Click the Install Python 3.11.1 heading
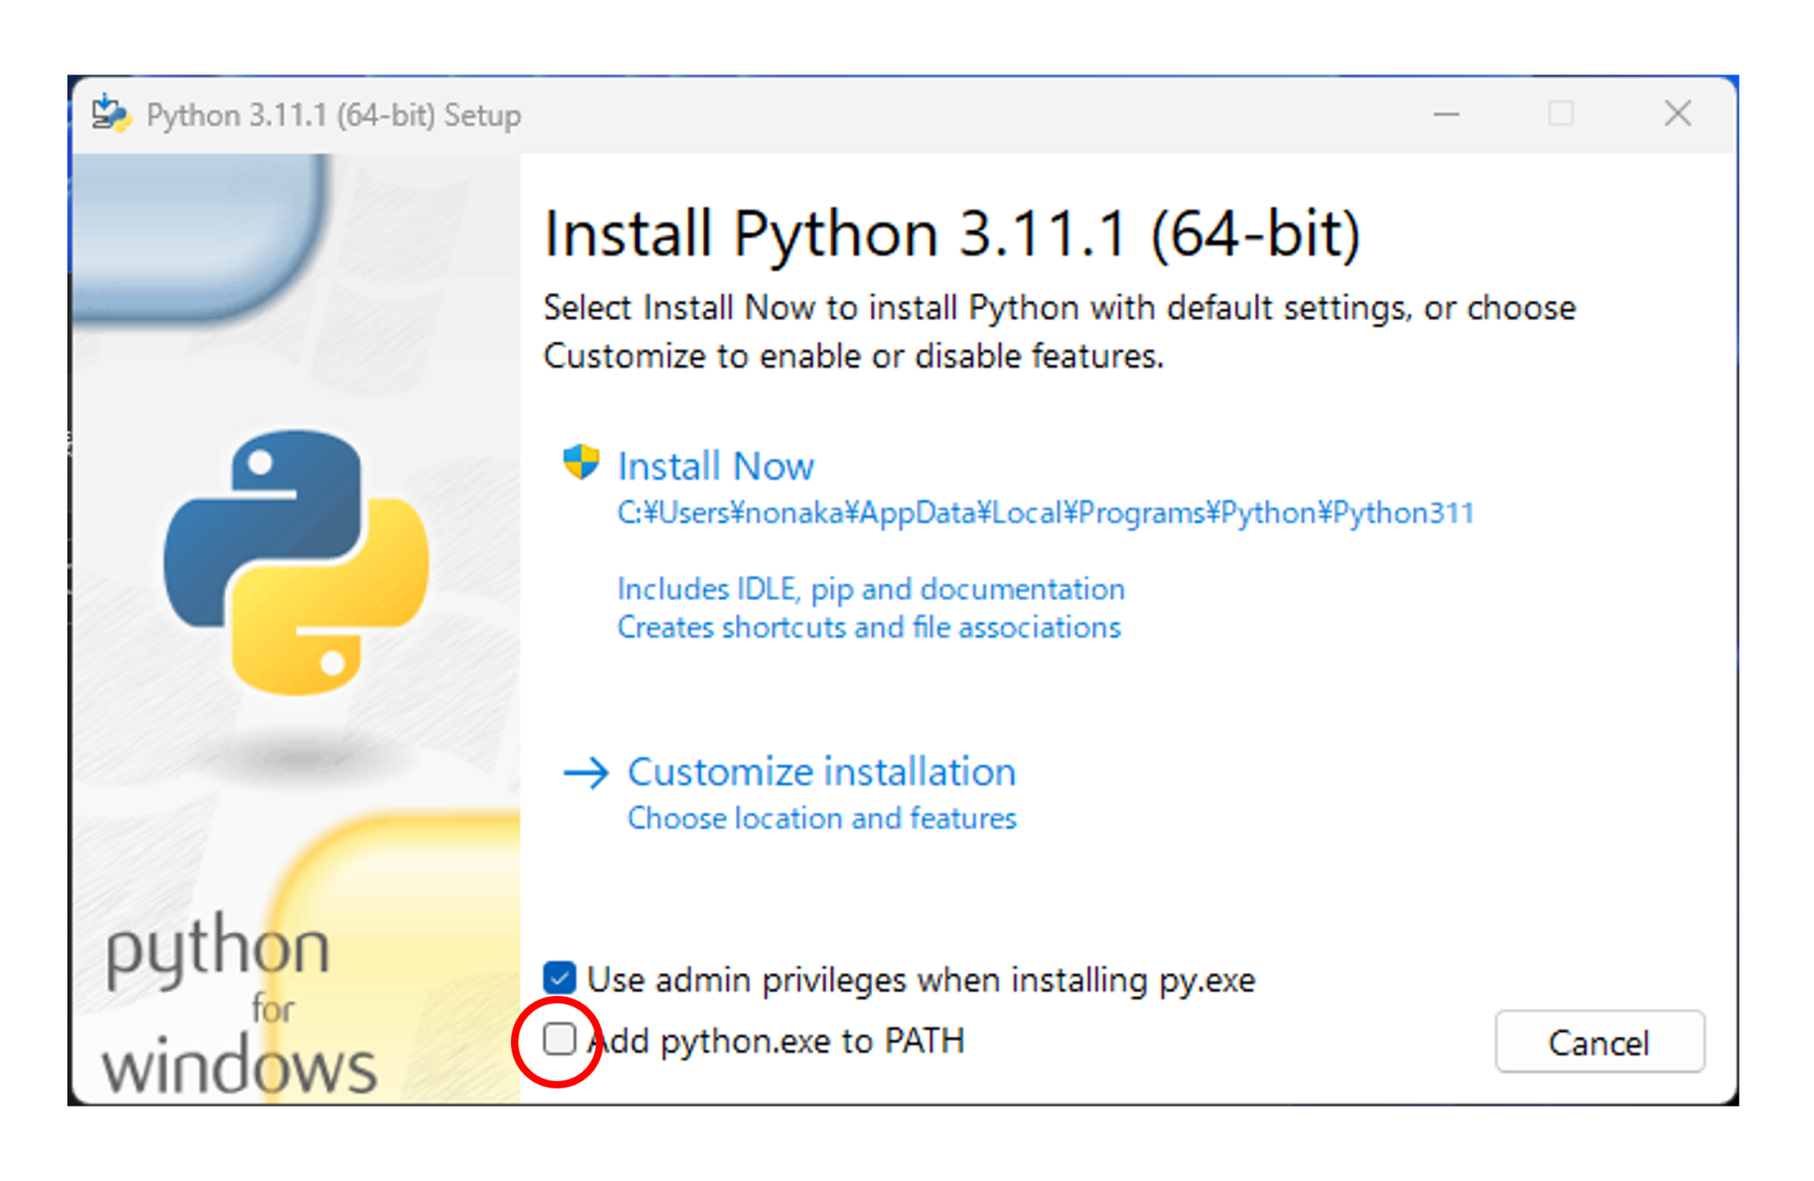The width and height of the screenshot is (1814, 1181). 951,235
